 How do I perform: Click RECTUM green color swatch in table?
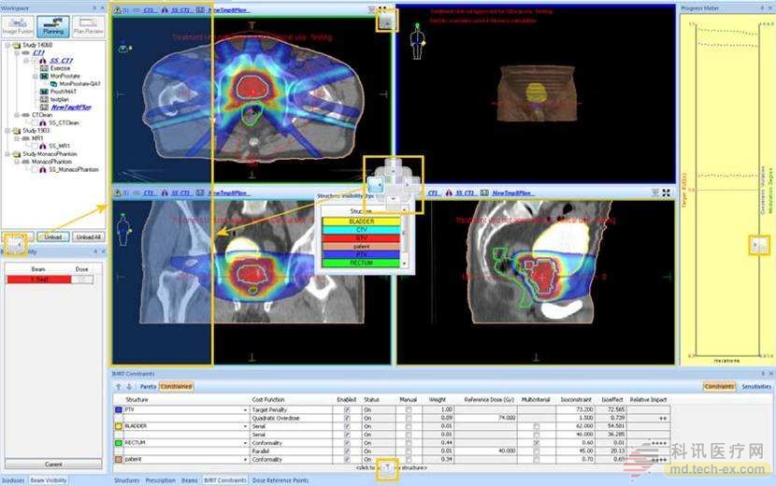119,443
